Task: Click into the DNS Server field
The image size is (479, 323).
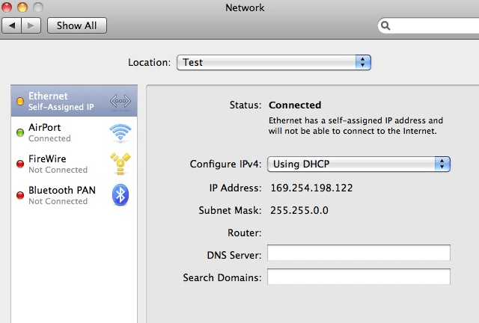Action: [359, 253]
